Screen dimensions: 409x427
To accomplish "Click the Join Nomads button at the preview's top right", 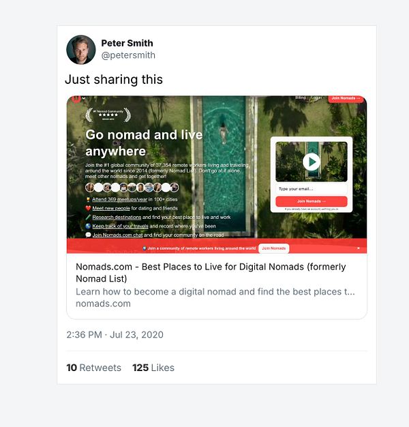I will (x=346, y=98).
